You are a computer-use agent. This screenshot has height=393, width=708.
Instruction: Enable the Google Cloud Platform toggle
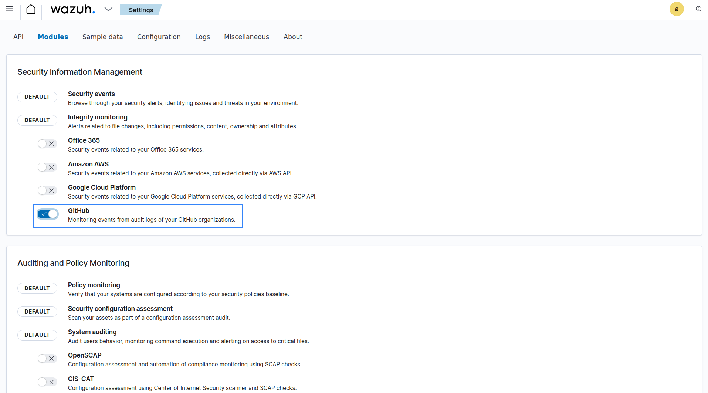click(x=47, y=191)
